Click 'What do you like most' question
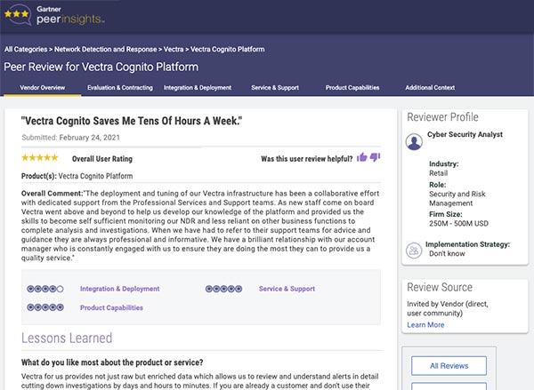This screenshot has height=390, width=534. [x=112, y=362]
